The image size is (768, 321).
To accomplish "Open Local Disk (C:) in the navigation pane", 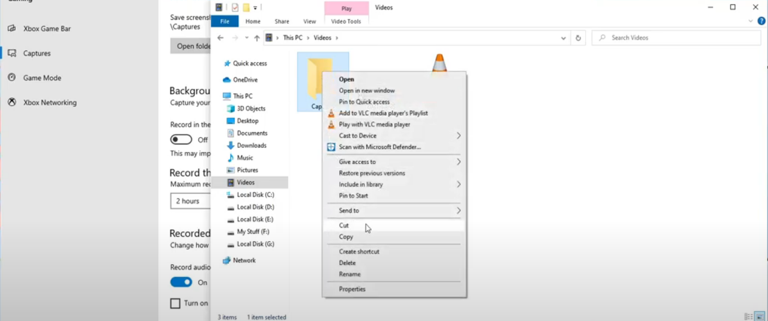I will pos(256,195).
